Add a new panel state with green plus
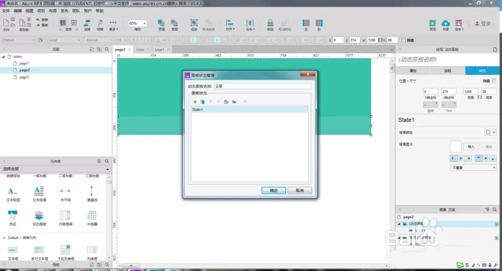The height and width of the screenshot is (271, 502). 195,102
